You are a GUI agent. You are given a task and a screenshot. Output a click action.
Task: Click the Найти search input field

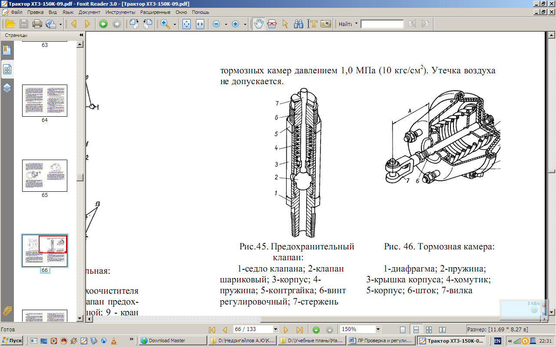[x=382, y=24]
